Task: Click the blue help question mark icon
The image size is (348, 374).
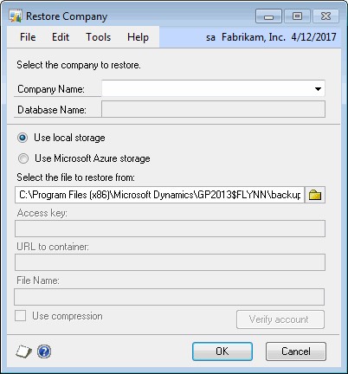Action: click(44, 351)
